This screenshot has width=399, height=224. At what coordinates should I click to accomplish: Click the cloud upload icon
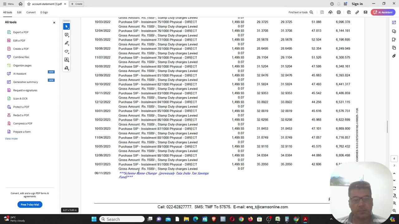[330, 12]
